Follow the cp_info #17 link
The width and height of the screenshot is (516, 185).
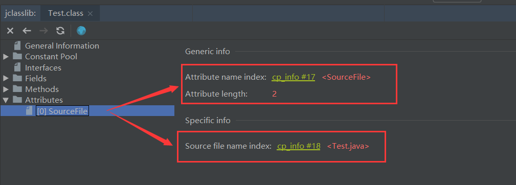point(294,77)
